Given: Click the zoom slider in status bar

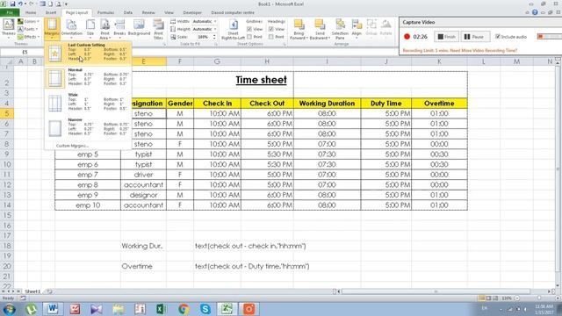Looking at the screenshot, I should tap(539, 298).
